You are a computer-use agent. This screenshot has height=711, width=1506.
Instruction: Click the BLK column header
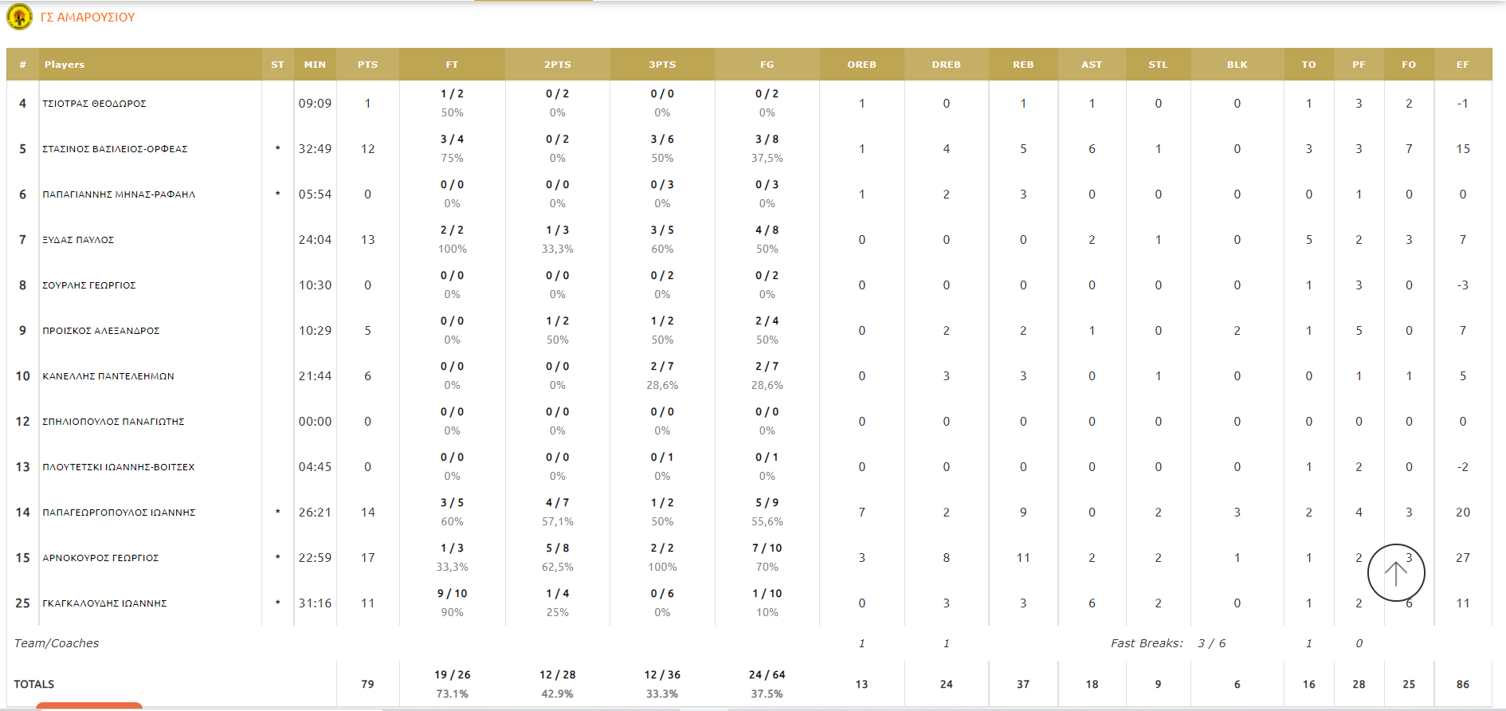1237,65
